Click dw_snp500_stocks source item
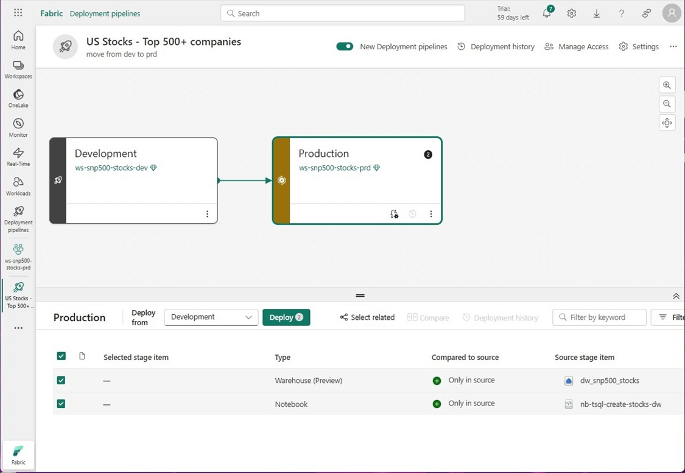Image resolution: width=685 pixels, height=473 pixels. pyautogui.click(x=609, y=381)
